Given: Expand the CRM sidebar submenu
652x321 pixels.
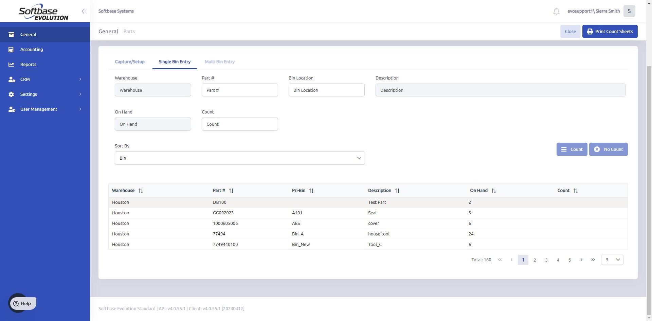Looking at the screenshot, I should [80, 79].
